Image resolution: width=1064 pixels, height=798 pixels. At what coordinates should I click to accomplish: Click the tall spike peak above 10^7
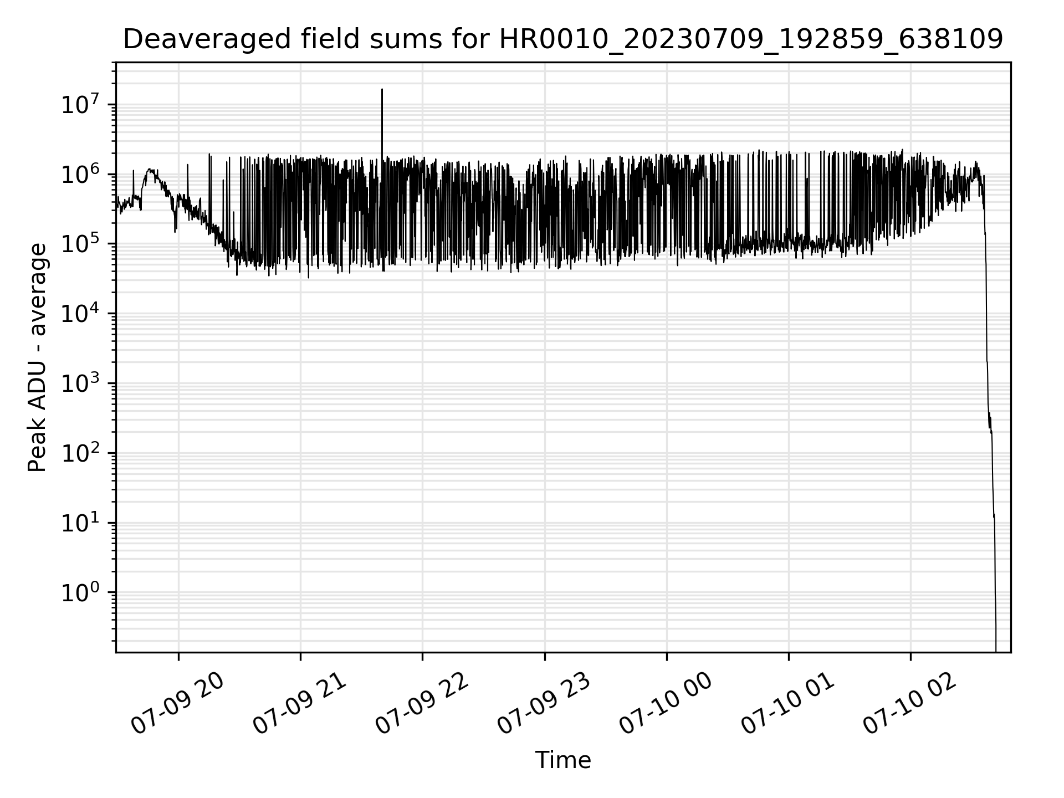(x=382, y=90)
